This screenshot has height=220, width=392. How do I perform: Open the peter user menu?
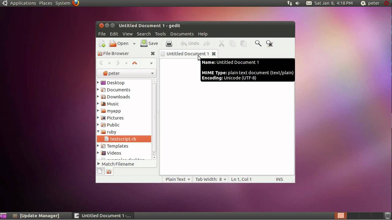(x=370, y=3)
